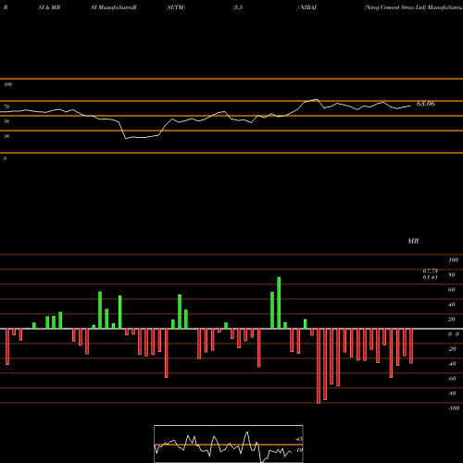This screenshot has width=463, height=463.
Task: Click the '-45' label in the mini chart
Action: 299,439
